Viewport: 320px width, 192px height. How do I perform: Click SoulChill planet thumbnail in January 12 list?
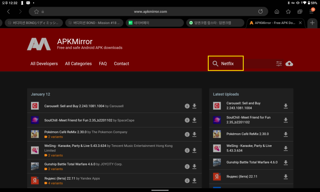click(35, 120)
